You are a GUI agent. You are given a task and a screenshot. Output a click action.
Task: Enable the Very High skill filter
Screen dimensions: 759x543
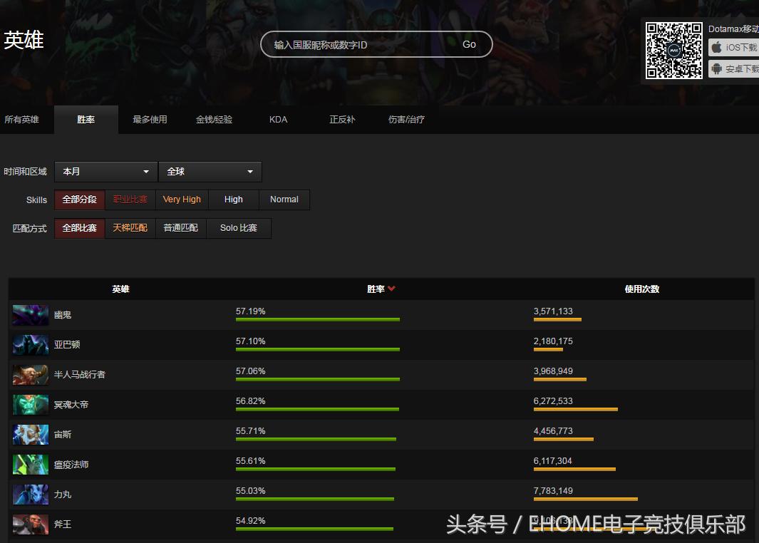click(182, 200)
